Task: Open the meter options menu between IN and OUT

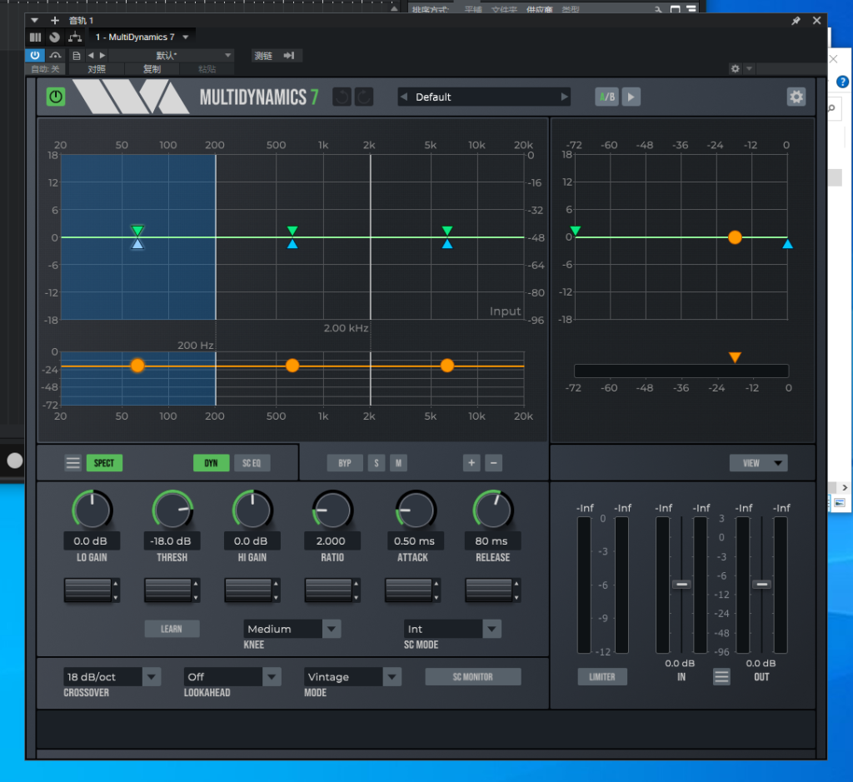Action: coord(721,677)
